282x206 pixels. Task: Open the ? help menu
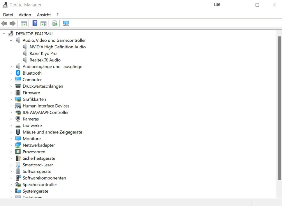pyautogui.click(x=58, y=15)
